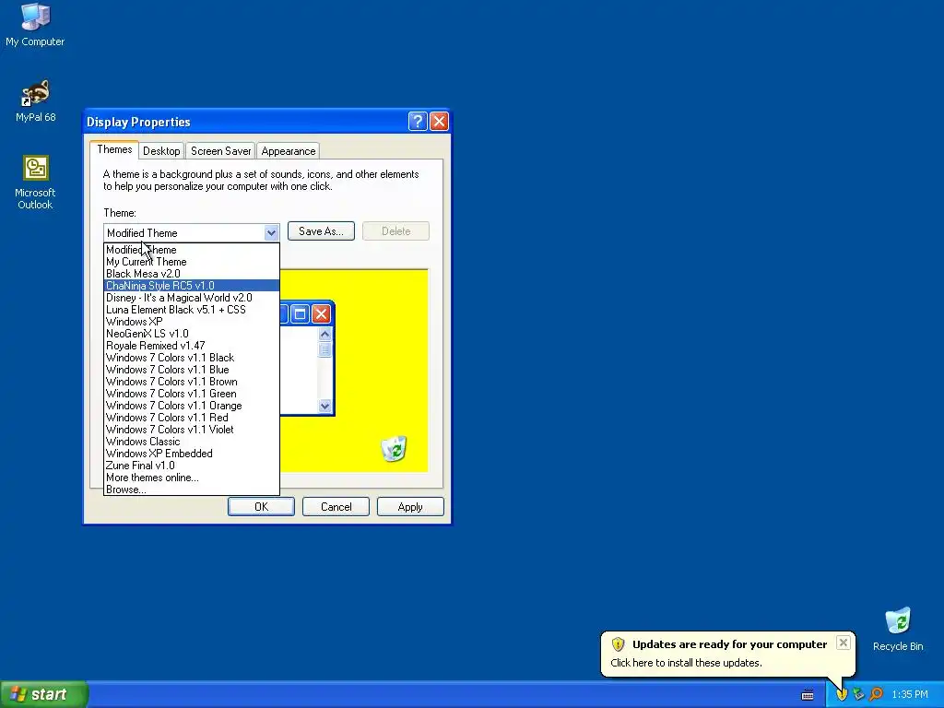
Task: Click the preview window's red close button
Action: (321, 313)
